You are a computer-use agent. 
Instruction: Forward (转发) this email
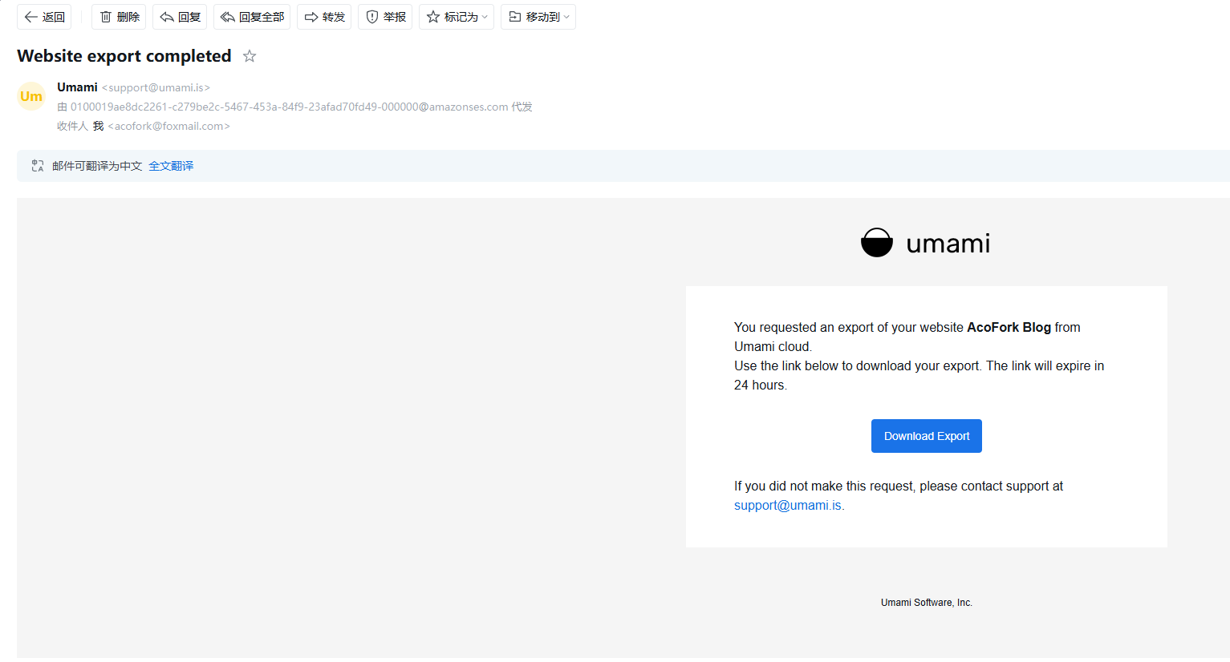point(324,17)
